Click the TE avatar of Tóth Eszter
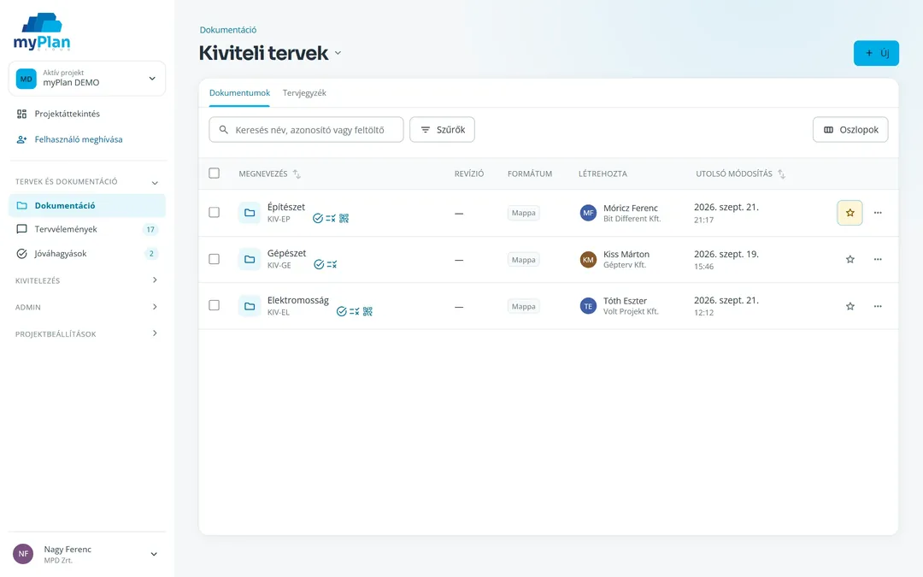This screenshot has height=577, width=923. (588, 306)
